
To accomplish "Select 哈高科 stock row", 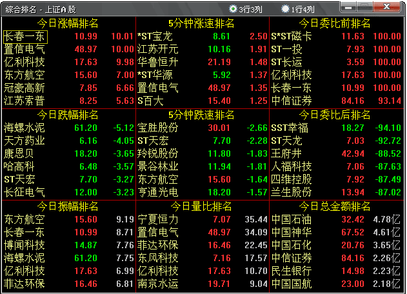I will [x=69, y=166].
